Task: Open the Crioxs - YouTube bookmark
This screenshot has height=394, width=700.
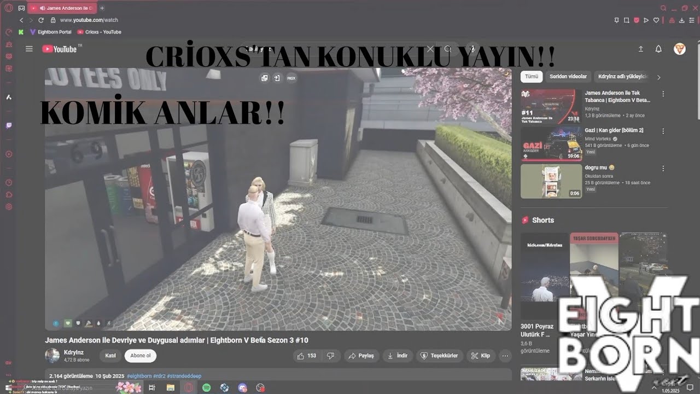Action: (100, 32)
